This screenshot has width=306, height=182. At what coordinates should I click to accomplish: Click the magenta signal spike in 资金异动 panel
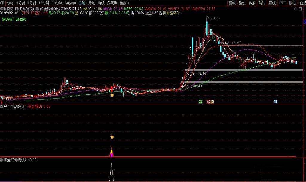coord(111,154)
